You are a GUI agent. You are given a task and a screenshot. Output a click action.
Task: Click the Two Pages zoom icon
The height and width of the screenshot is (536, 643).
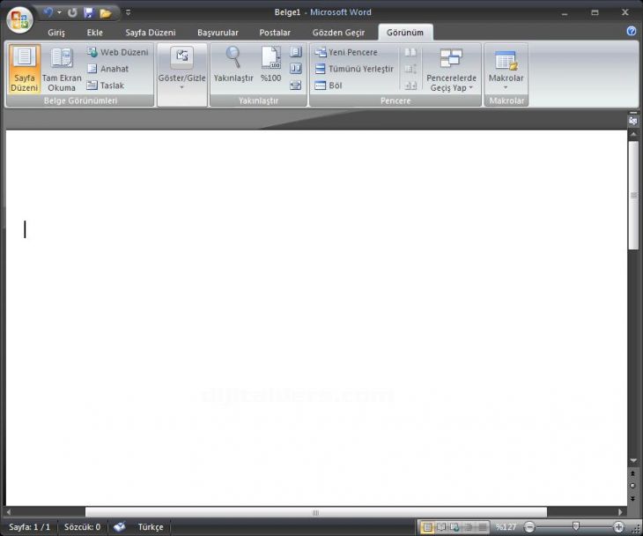pos(296,68)
